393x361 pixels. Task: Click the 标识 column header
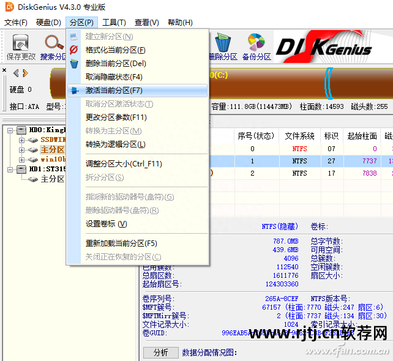pos(331,136)
